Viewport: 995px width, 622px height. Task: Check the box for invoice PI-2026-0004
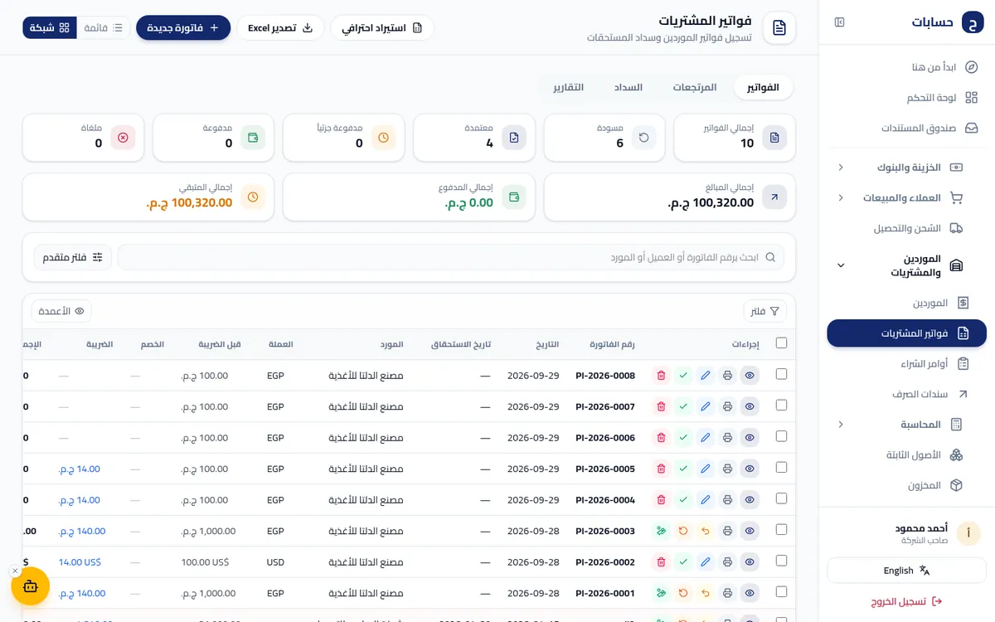click(781, 499)
